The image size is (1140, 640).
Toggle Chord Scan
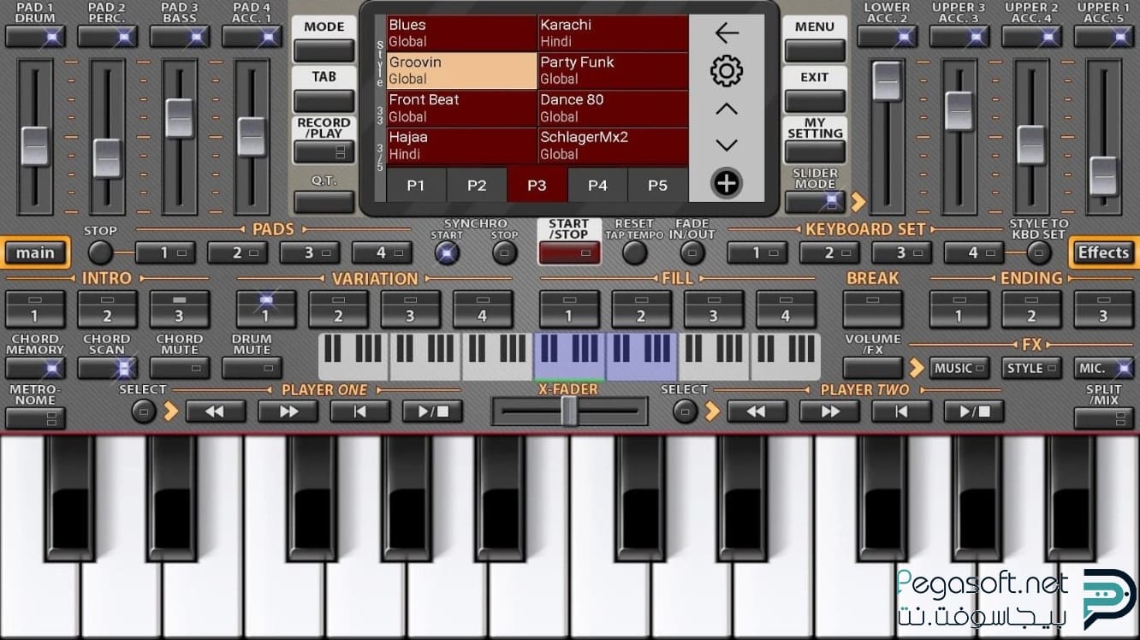[x=107, y=369]
